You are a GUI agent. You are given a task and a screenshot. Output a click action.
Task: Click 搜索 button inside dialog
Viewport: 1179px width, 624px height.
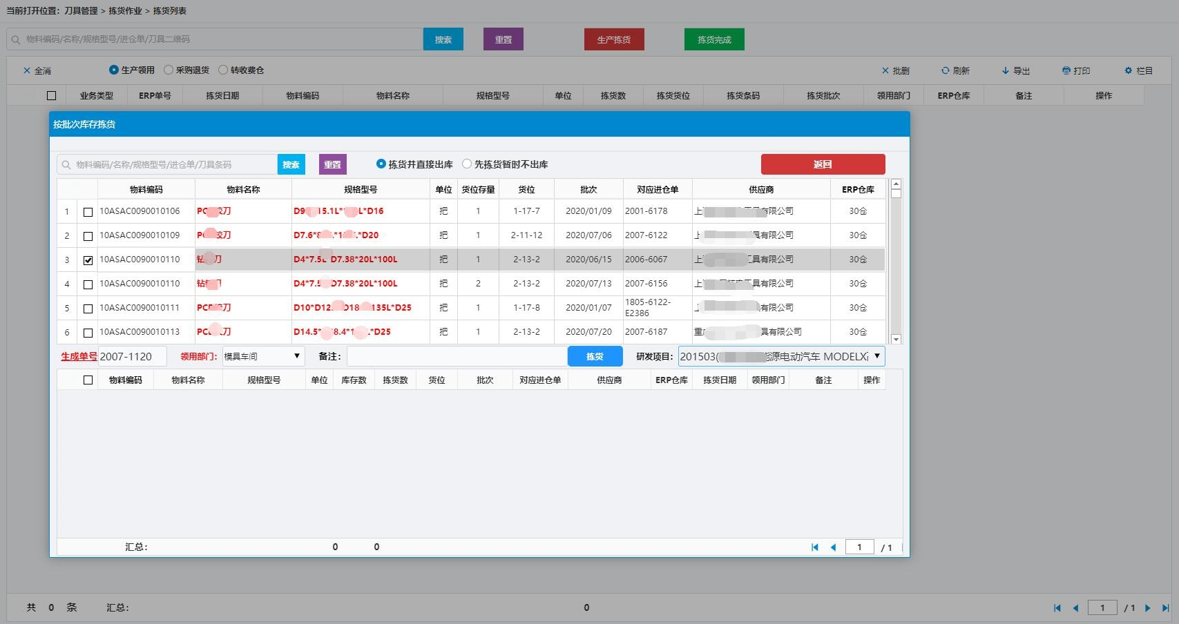pos(291,164)
